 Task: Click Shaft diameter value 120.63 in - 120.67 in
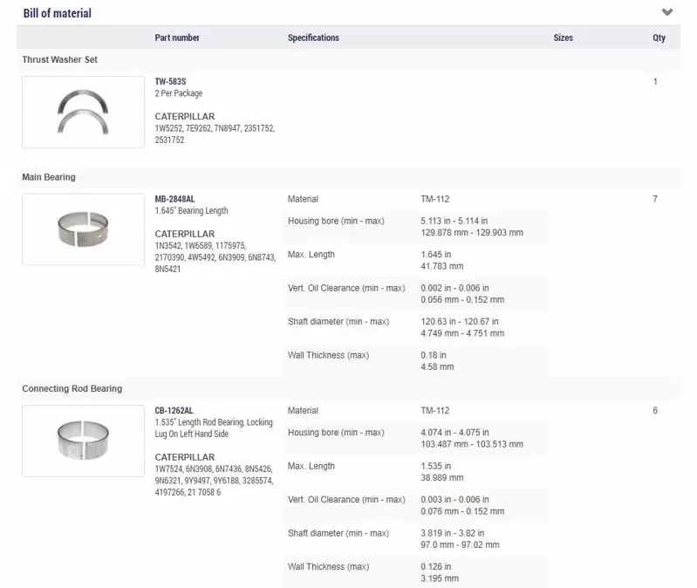(x=460, y=321)
